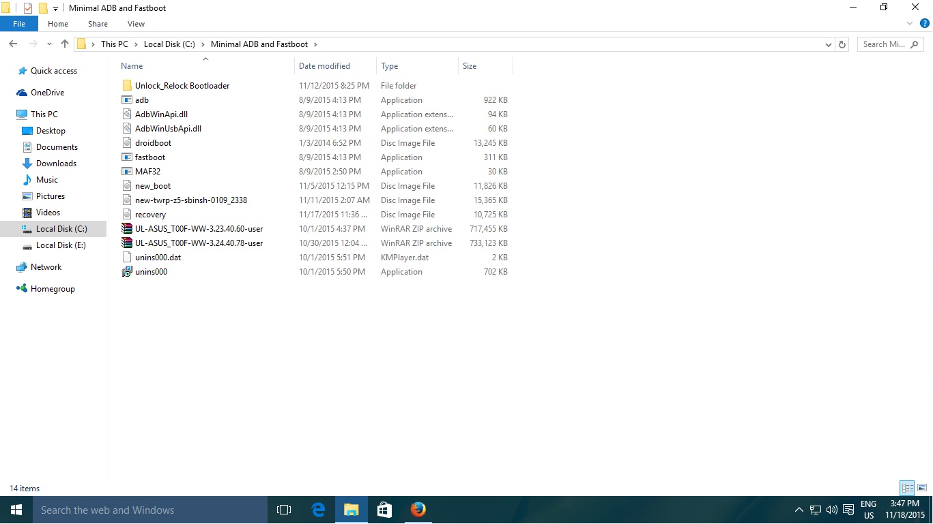Refresh the current folder view
This screenshot has height=524, width=933.
[842, 44]
